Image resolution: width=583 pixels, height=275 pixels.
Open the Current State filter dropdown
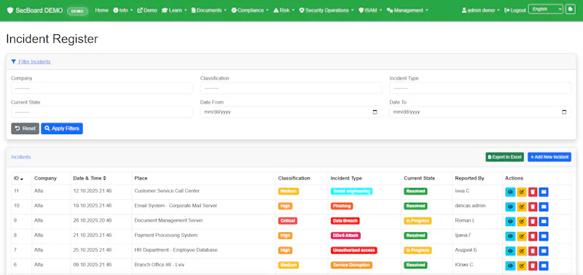point(102,112)
